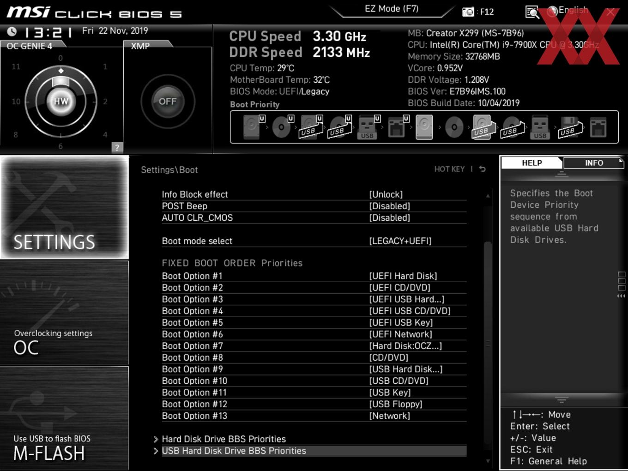The height and width of the screenshot is (471, 628).
Task: Click the scroll-down arrow of settings list
Action: (x=488, y=461)
